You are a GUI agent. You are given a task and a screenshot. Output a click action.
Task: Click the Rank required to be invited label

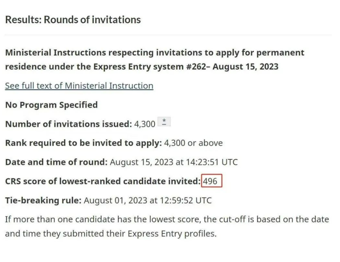coord(83,143)
